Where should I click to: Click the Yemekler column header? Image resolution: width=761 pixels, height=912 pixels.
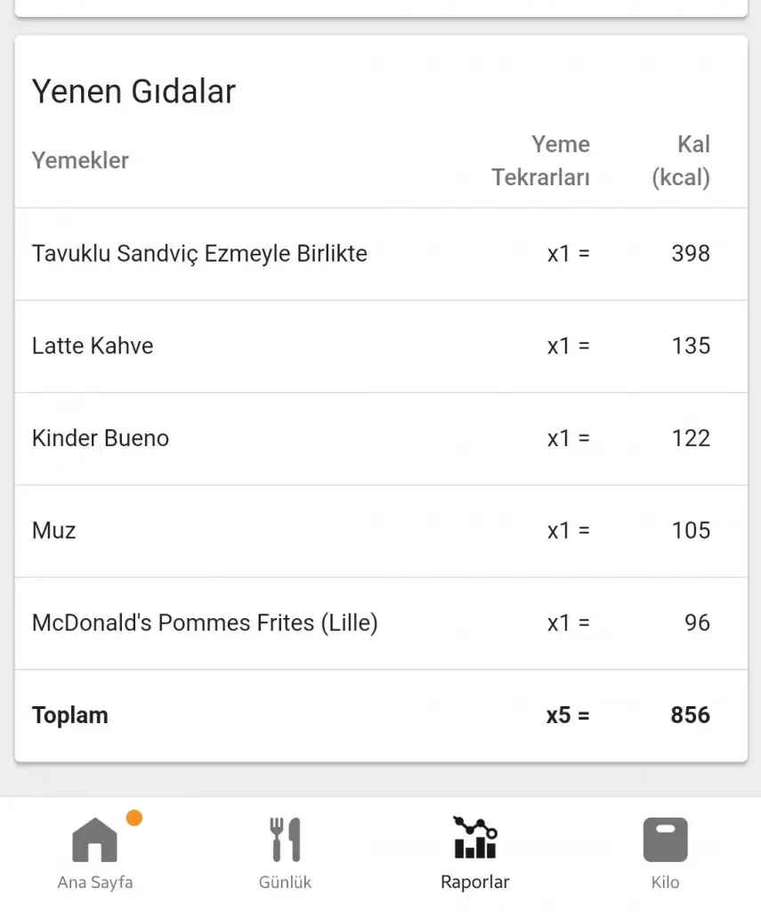click(80, 160)
